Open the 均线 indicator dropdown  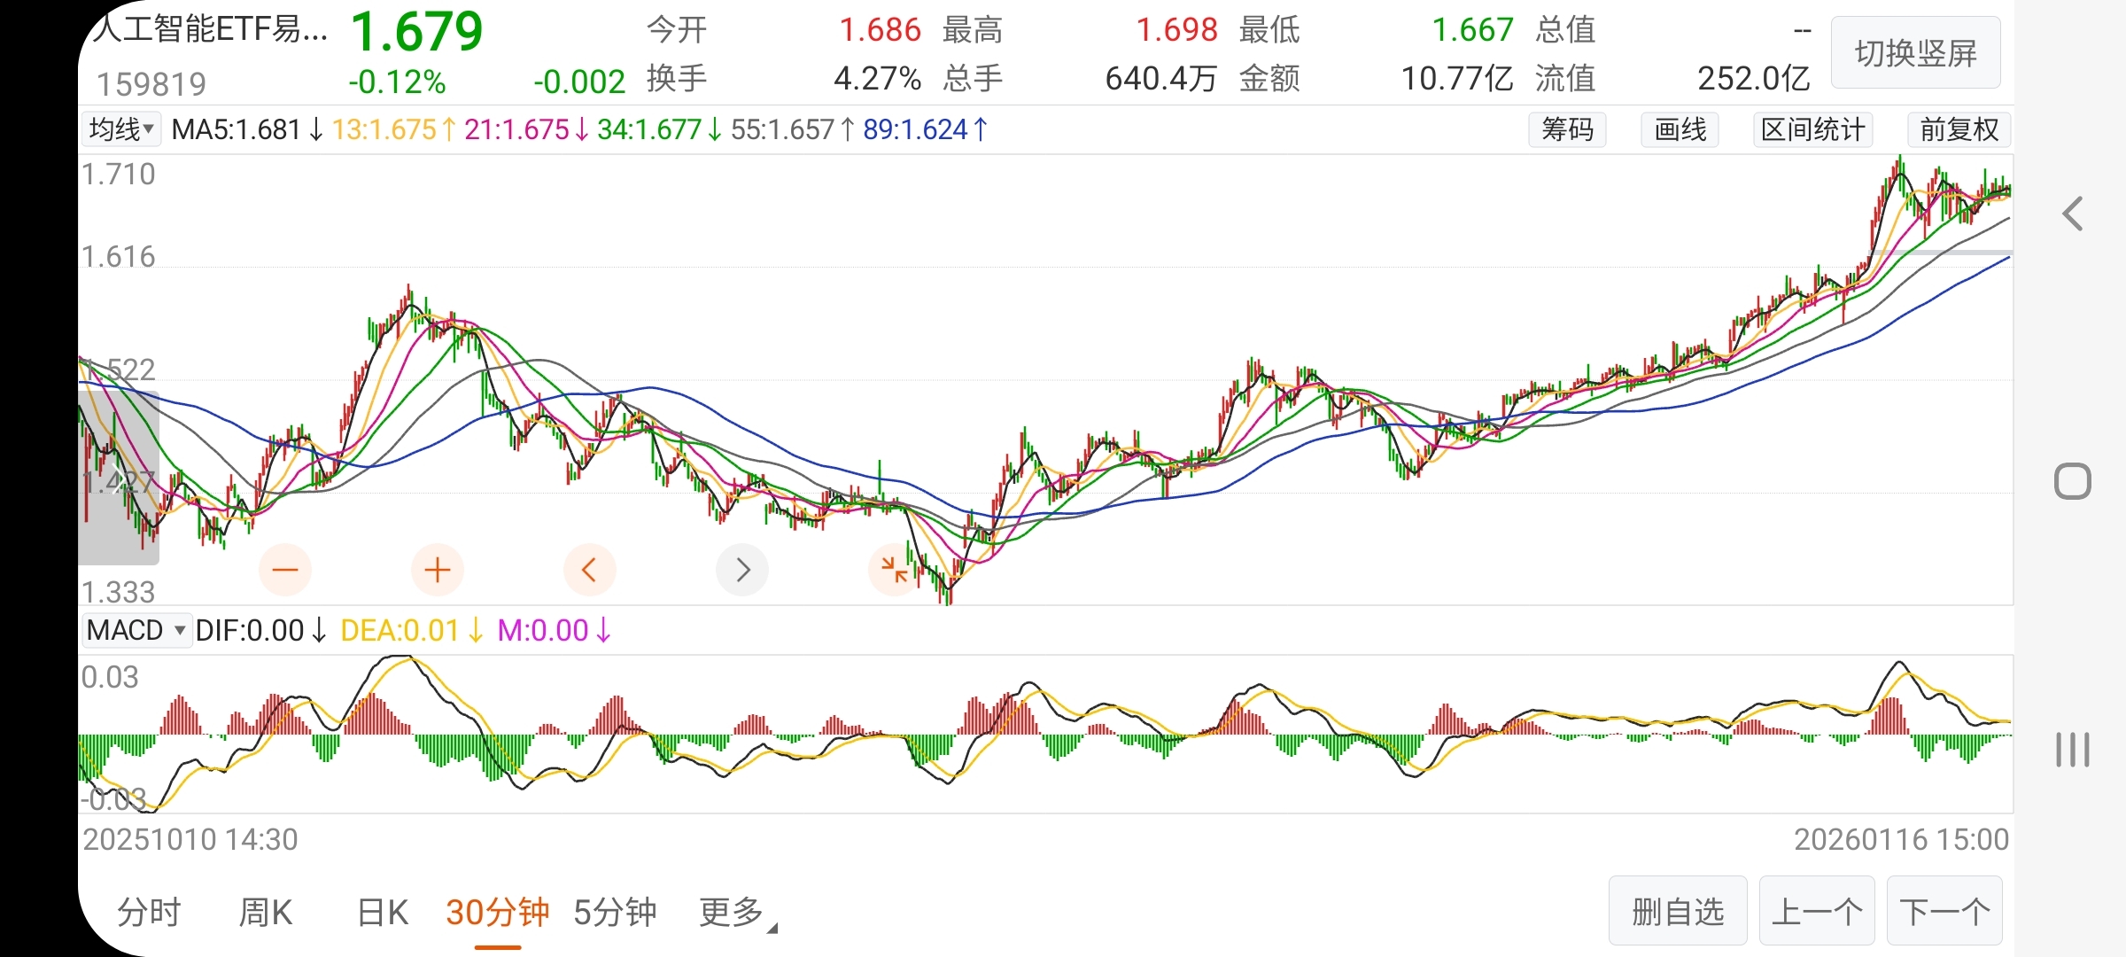click(x=121, y=130)
